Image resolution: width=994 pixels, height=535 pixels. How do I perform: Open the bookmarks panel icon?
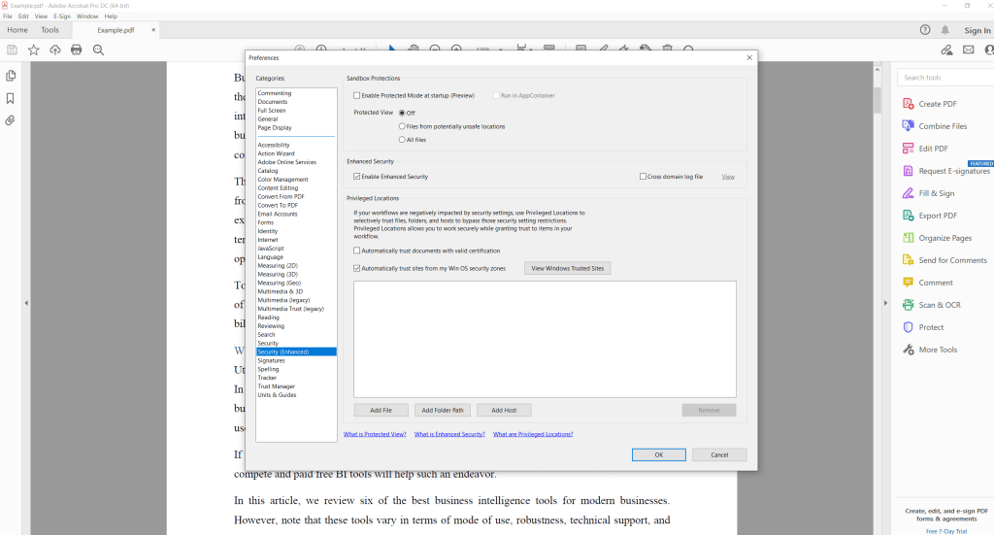(11, 98)
